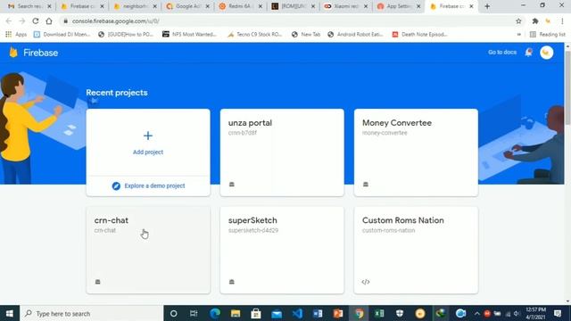Viewport: 571px width, 321px height.
Task: Open the Chrome extensions puzzle icon
Action: pyautogui.click(x=535, y=21)
